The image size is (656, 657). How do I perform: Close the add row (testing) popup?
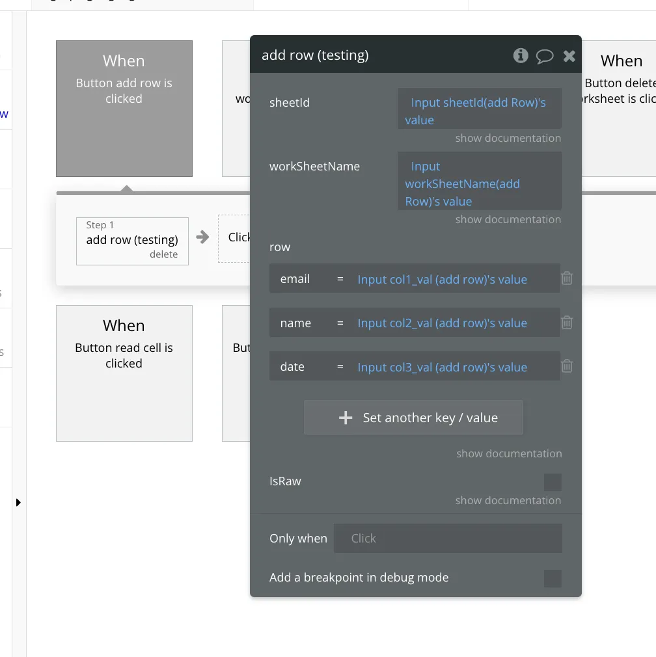[569, 56]
